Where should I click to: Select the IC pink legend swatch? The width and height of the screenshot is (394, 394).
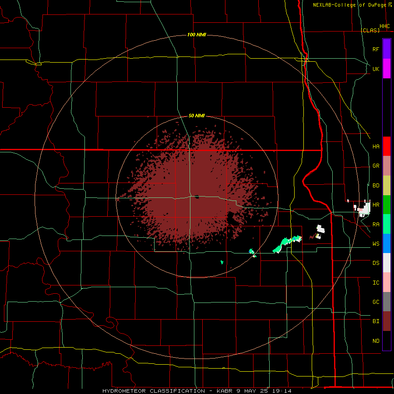click(387, 282)
